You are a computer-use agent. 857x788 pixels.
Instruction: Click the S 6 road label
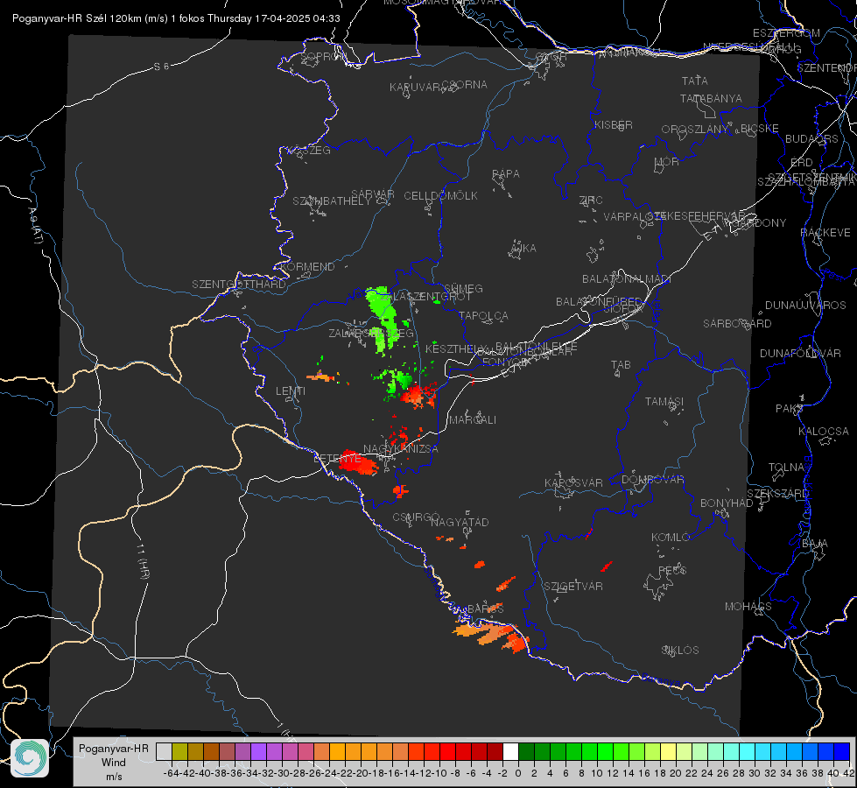pos(161,67)
